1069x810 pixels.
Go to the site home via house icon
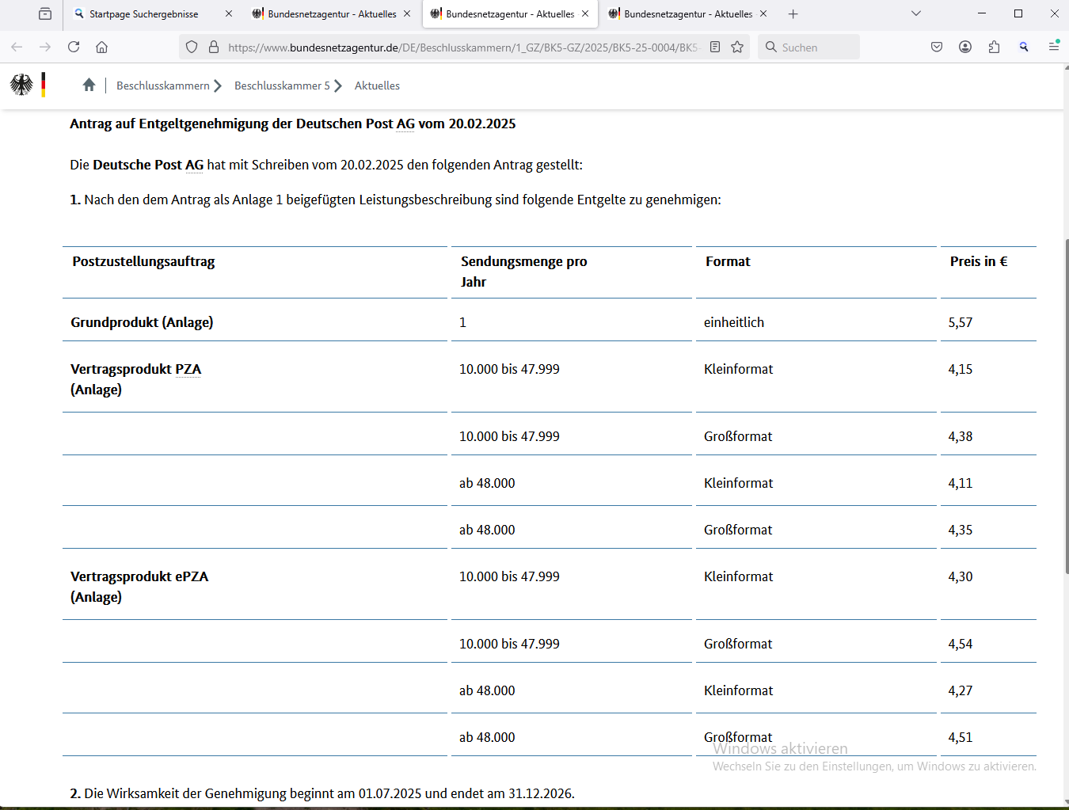(89, 85)
